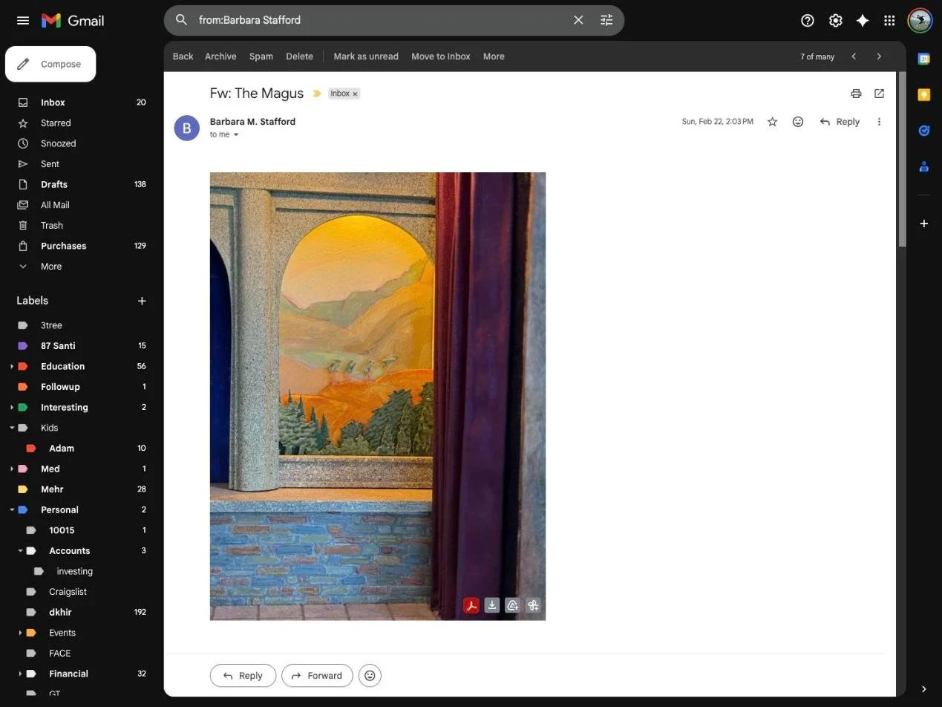This screenshot has width=942, height=707.
Task: Create a new label with the plus icon
Action: tap(142, 301)
